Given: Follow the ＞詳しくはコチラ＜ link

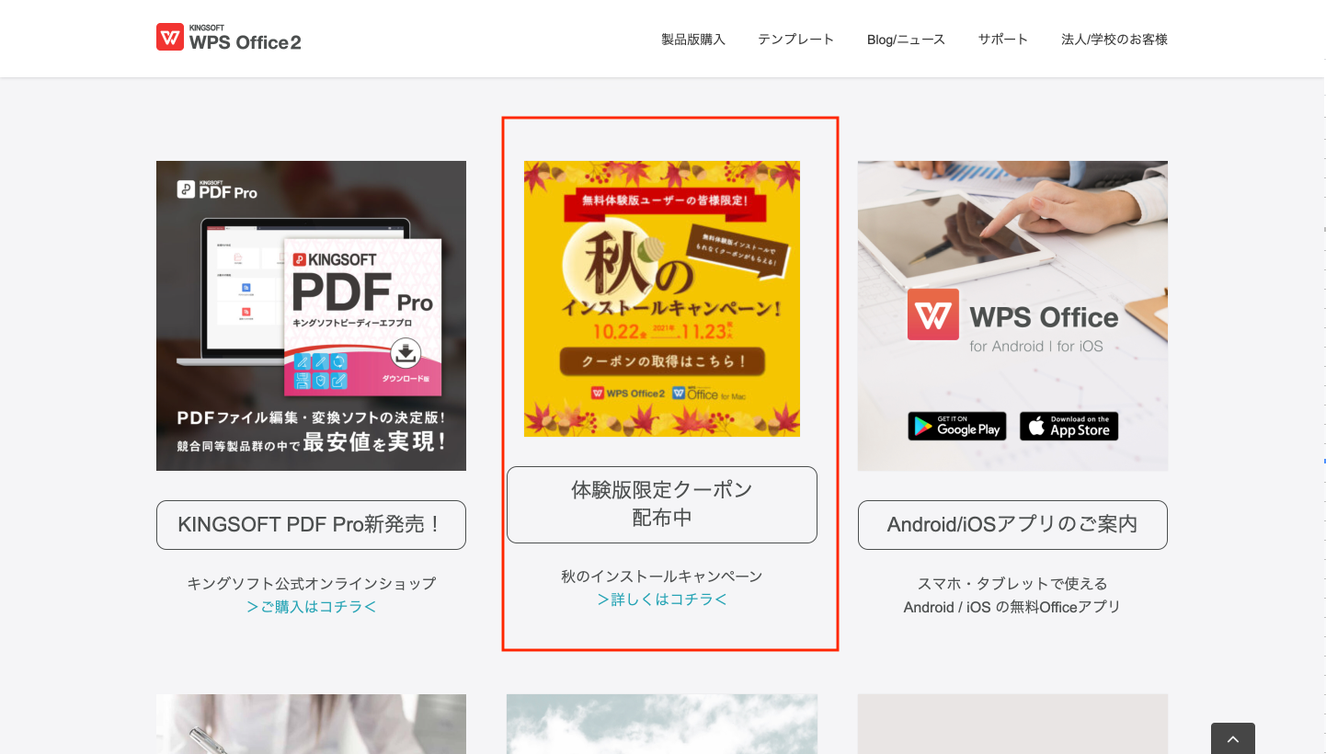Looking at the screenshot, I should pyautogui.click(x=662, y=600).
